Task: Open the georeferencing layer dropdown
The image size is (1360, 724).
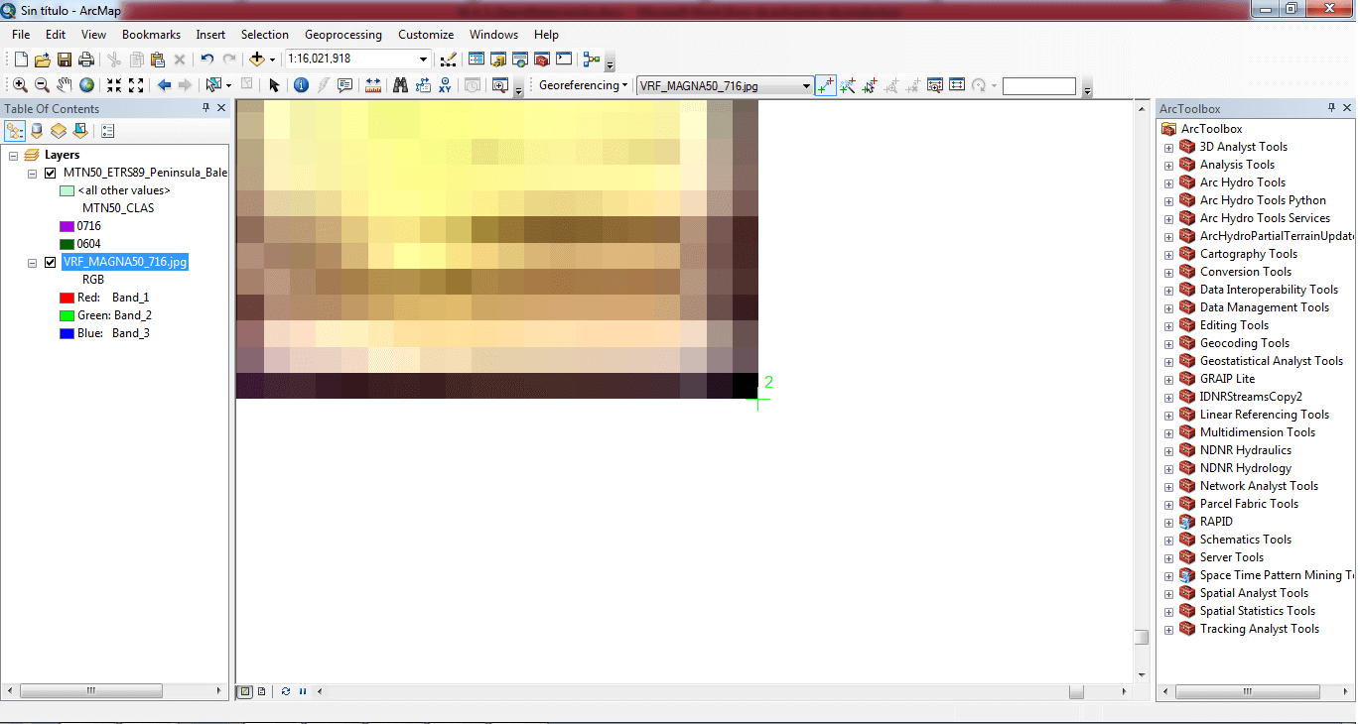Action: point(806,86)
